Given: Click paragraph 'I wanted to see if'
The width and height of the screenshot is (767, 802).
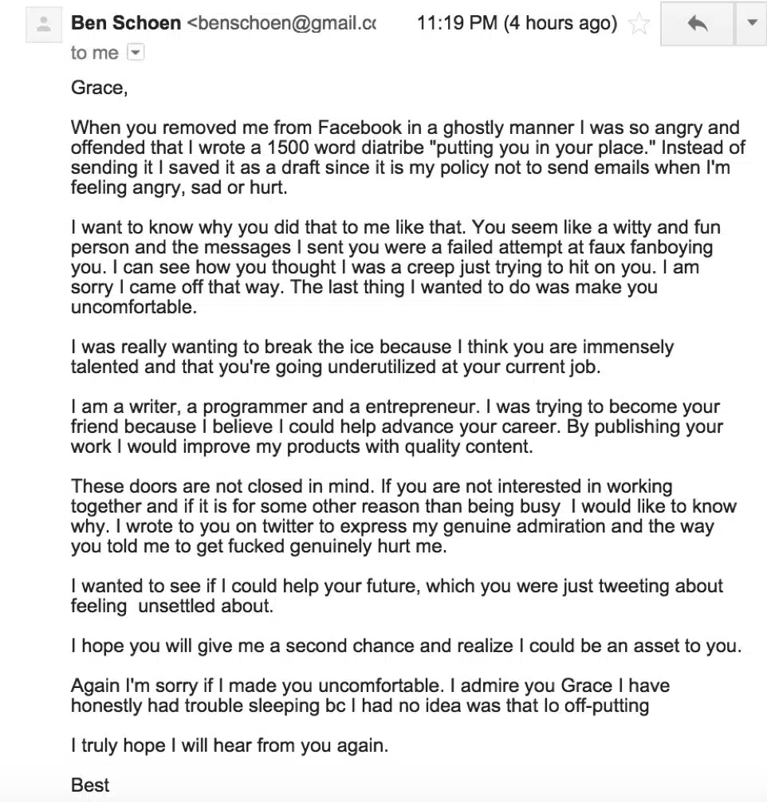Looking at the screenshot, I should coord(397,596).
